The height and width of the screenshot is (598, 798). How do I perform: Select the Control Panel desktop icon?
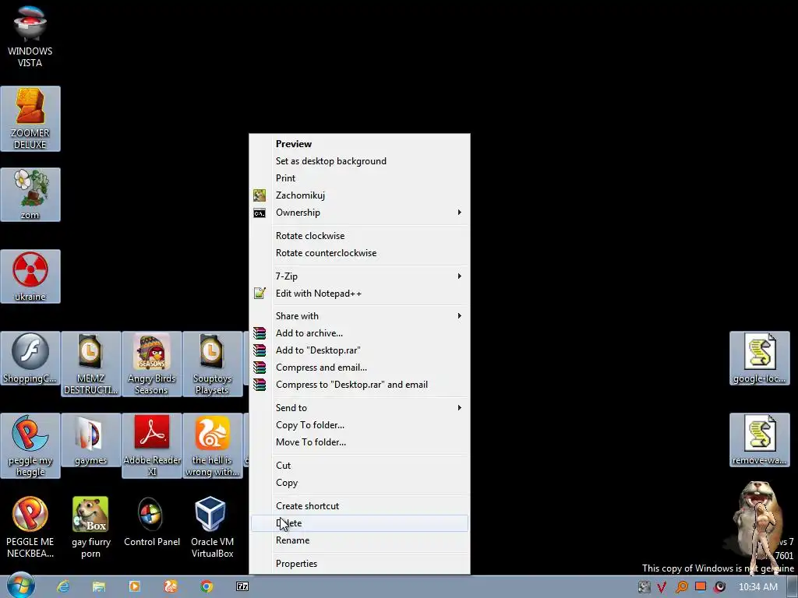[x=152, y=522]
